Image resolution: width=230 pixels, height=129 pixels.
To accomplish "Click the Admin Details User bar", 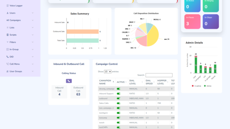I will (196, 64).
